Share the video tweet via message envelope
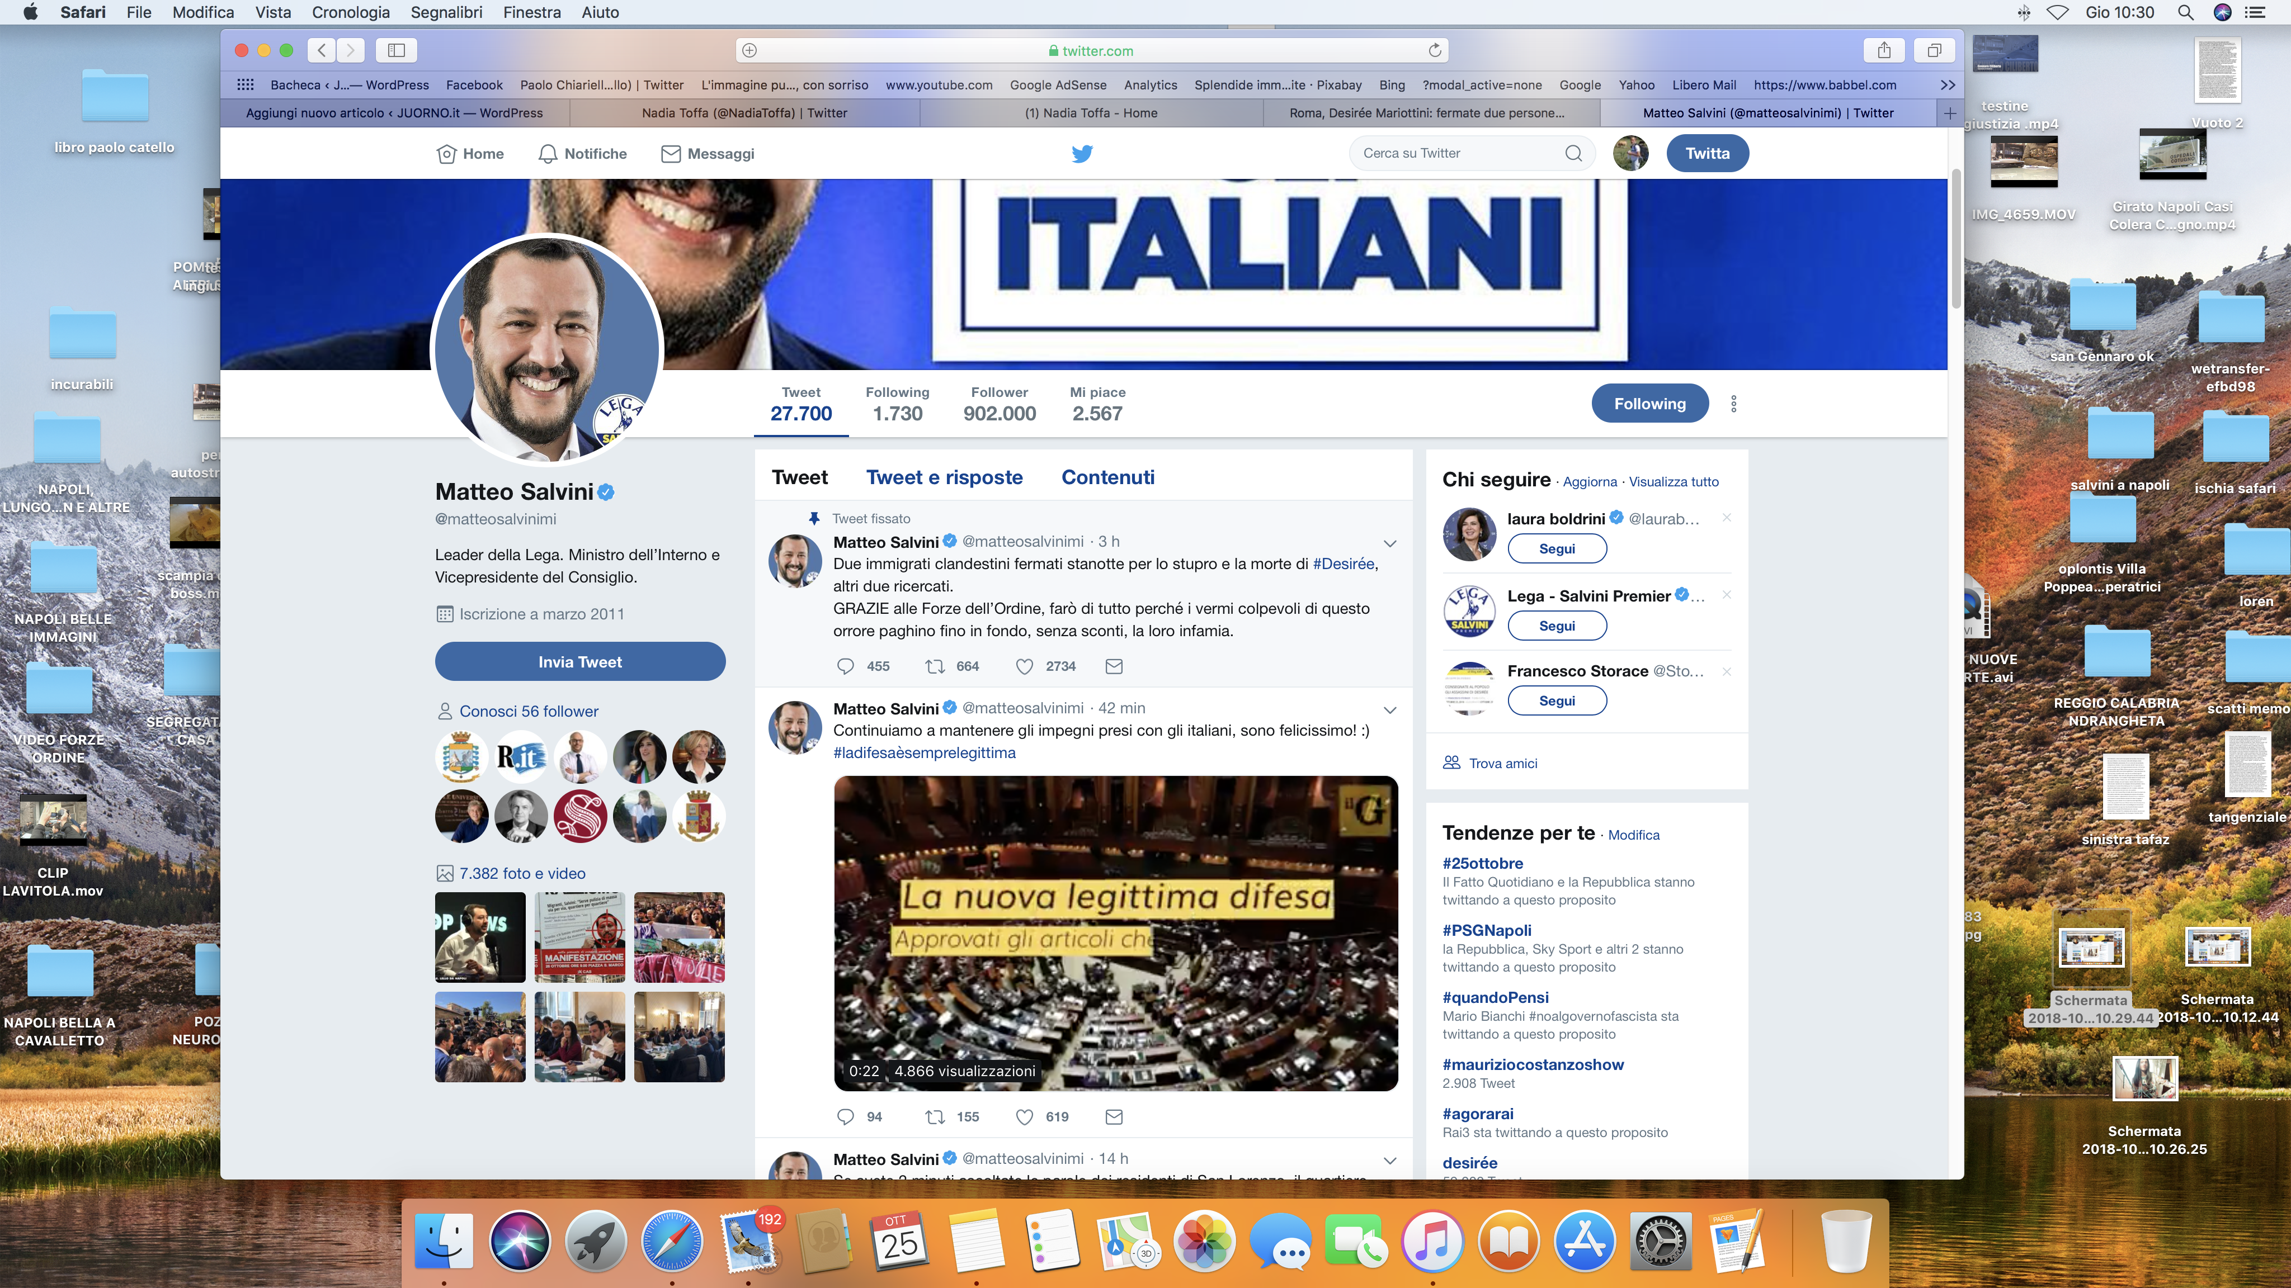2291x1288 pixels. click(1114, 1116)
